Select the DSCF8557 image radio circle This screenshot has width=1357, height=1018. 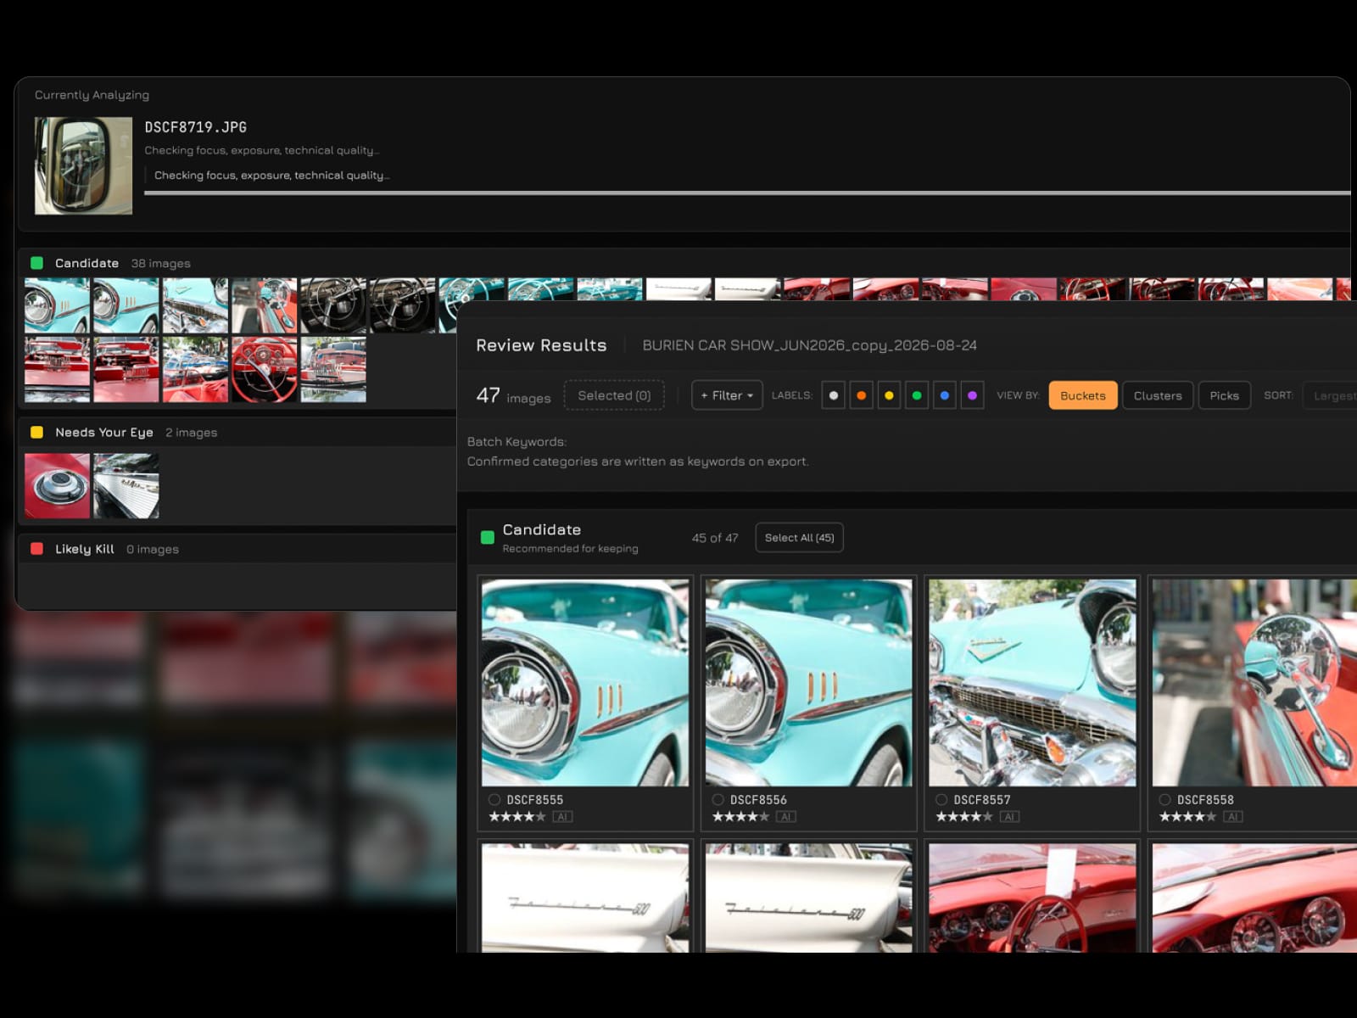point(941,799)
